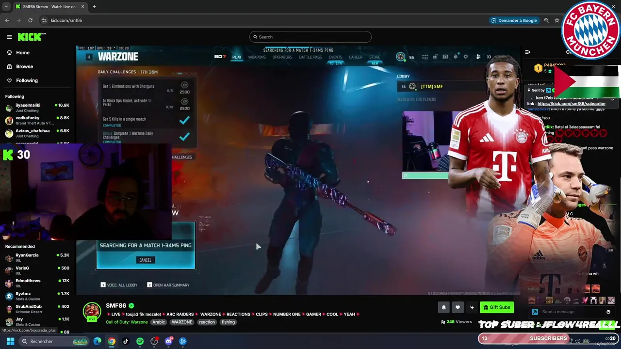Select the fishing tag
This screenshot has width=621, height=349.
tap(228, 322)
